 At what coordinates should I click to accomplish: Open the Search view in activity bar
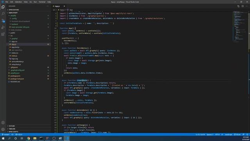tap(3, 14)
